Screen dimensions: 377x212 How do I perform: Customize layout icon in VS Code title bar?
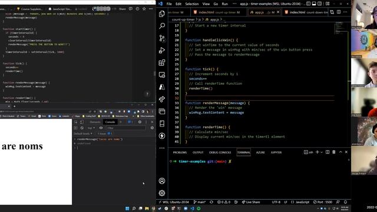(x=328, y=4)
